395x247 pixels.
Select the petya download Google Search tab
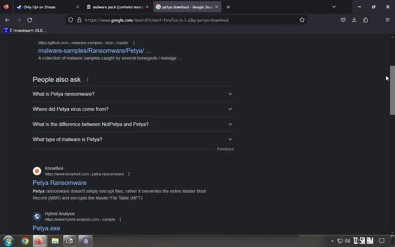click(x=187, y=7)
